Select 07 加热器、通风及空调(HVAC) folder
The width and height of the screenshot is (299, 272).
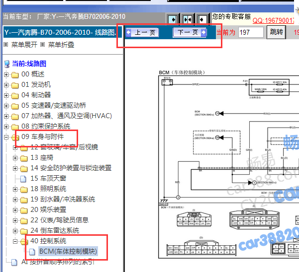point(67,116)
